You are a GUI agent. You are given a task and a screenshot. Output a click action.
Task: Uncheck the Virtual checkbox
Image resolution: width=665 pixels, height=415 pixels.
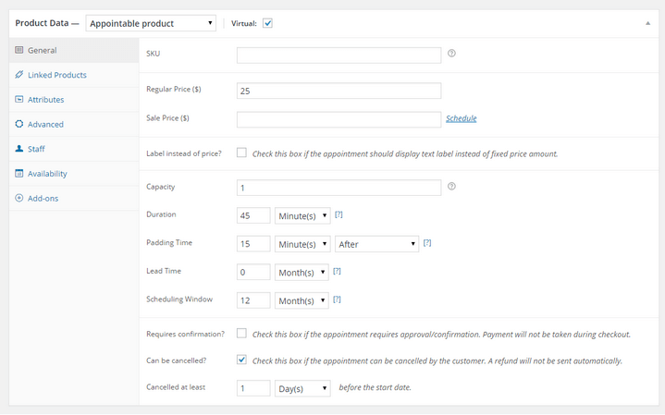coord(267,23)
